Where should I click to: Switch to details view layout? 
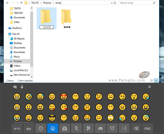[152, 81]
